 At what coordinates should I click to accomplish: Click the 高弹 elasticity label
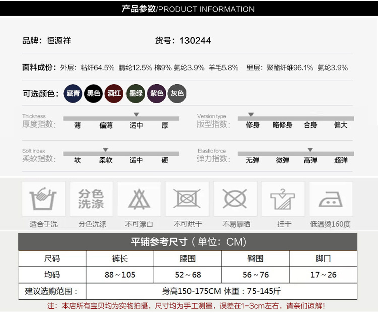coord(310,160)
